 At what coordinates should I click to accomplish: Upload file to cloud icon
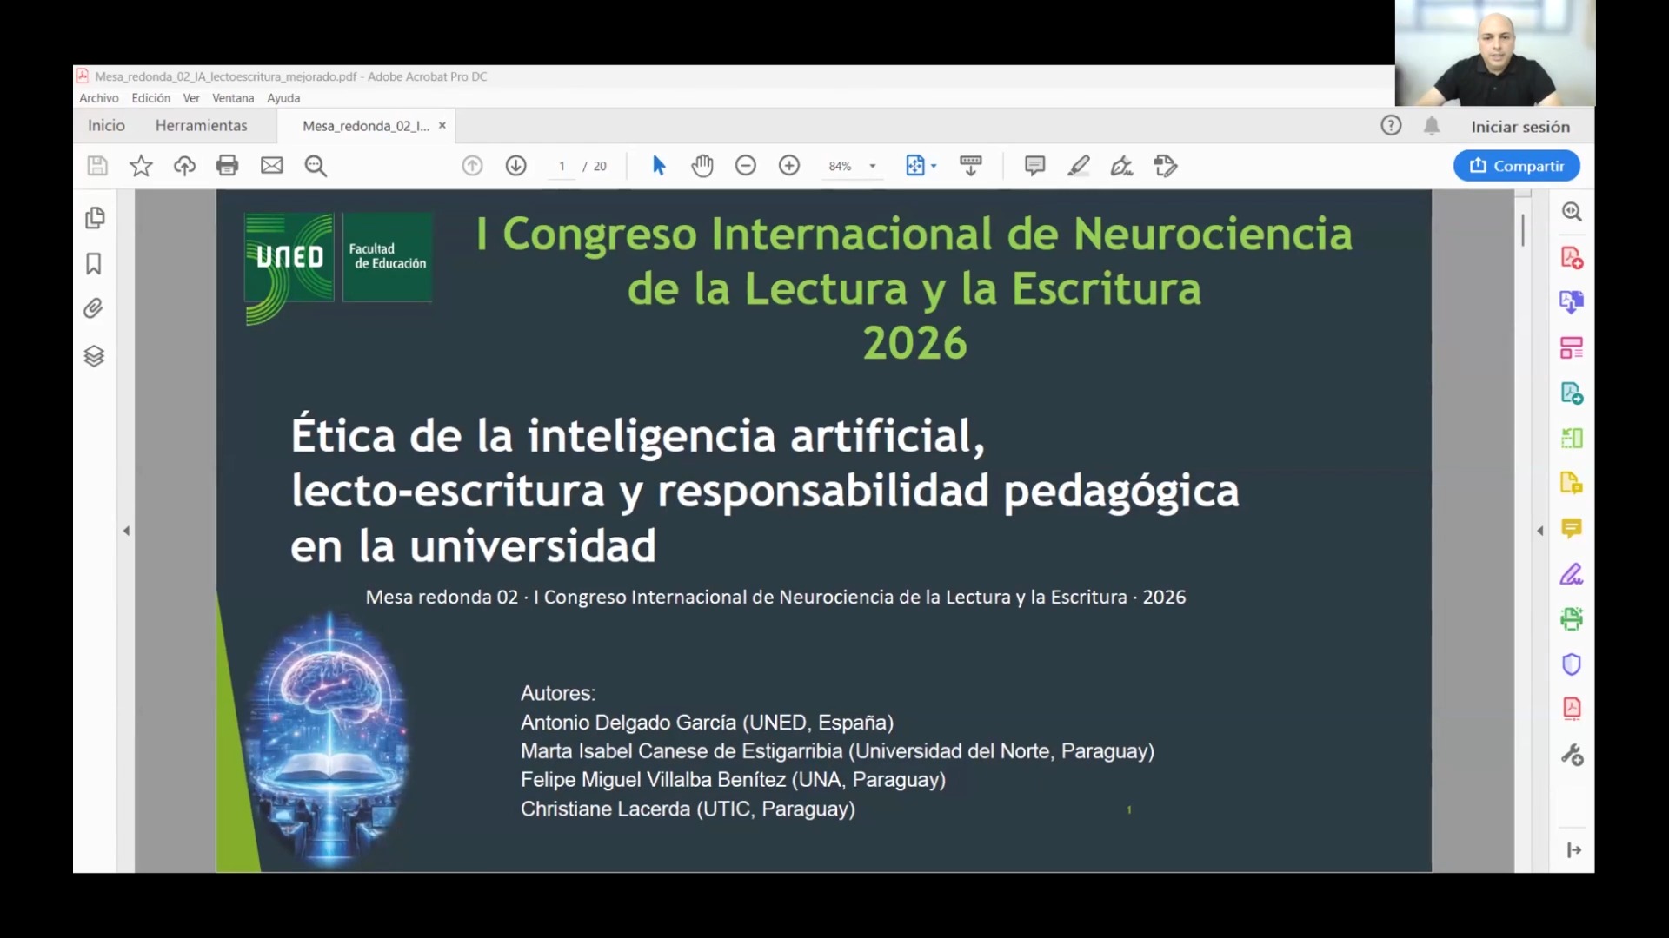[184, 166]
